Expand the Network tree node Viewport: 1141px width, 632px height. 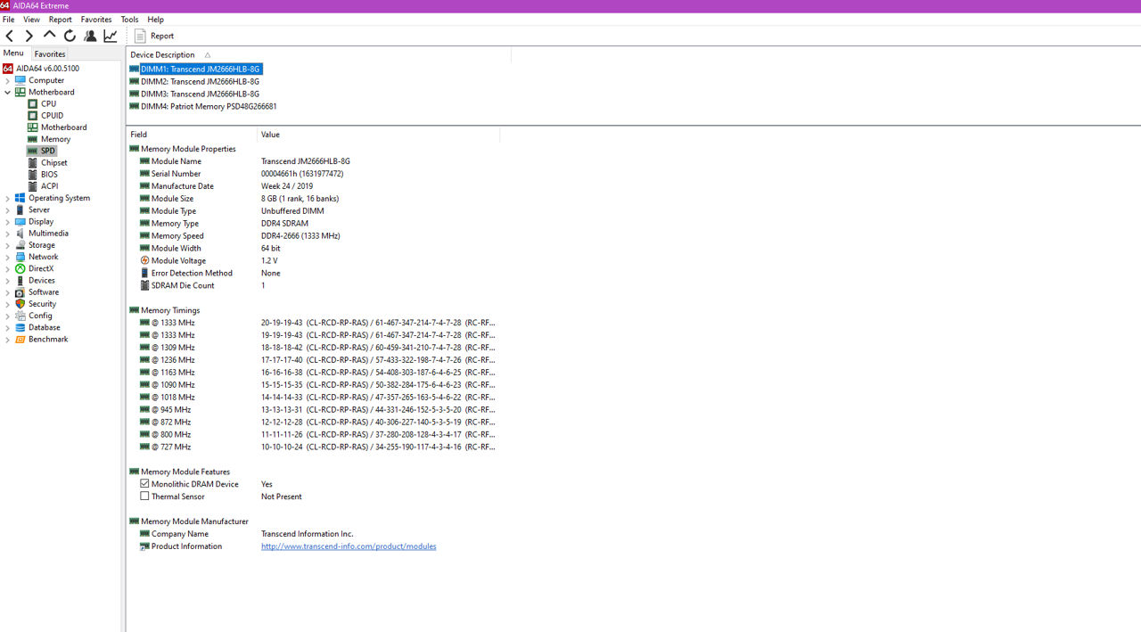(7, 257)
